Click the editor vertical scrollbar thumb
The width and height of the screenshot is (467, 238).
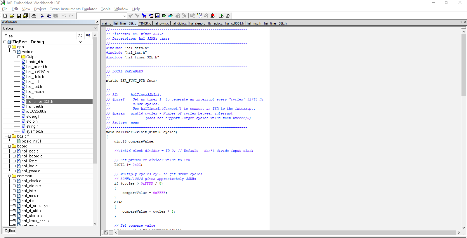[463, 65]
